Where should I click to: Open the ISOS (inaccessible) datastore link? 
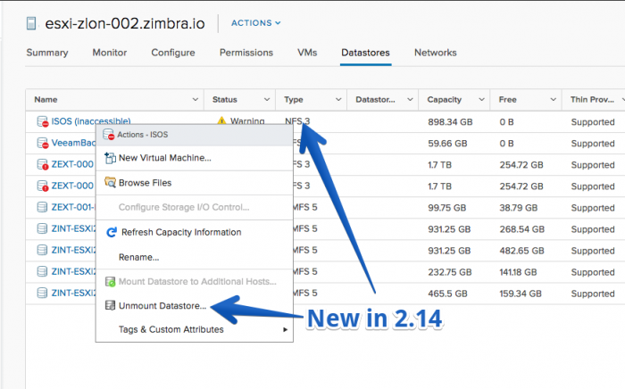coord(91,120)
